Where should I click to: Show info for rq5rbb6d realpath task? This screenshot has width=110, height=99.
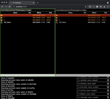coord(108,80)
